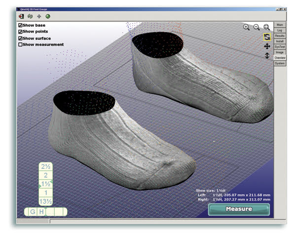Select shoe size 1 on size scale
The height and width of the screenshot is (235, 296).
pos(46,193)
